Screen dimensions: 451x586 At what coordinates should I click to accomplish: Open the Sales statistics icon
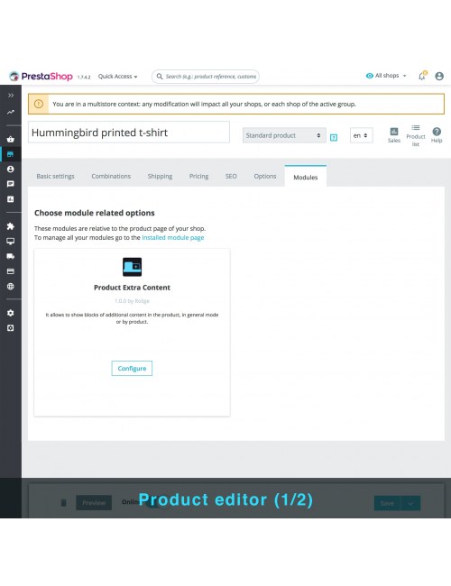(394, 135)
